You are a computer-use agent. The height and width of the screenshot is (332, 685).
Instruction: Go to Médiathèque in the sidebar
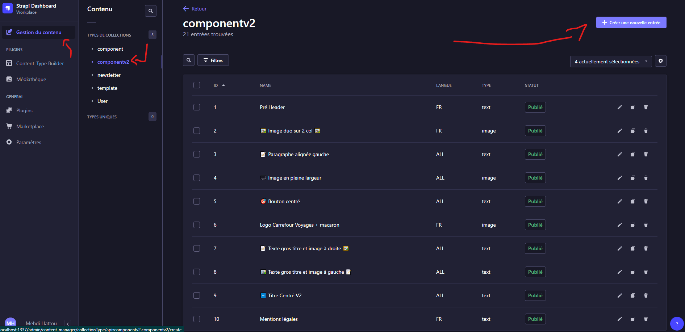(x=31, y=79)
